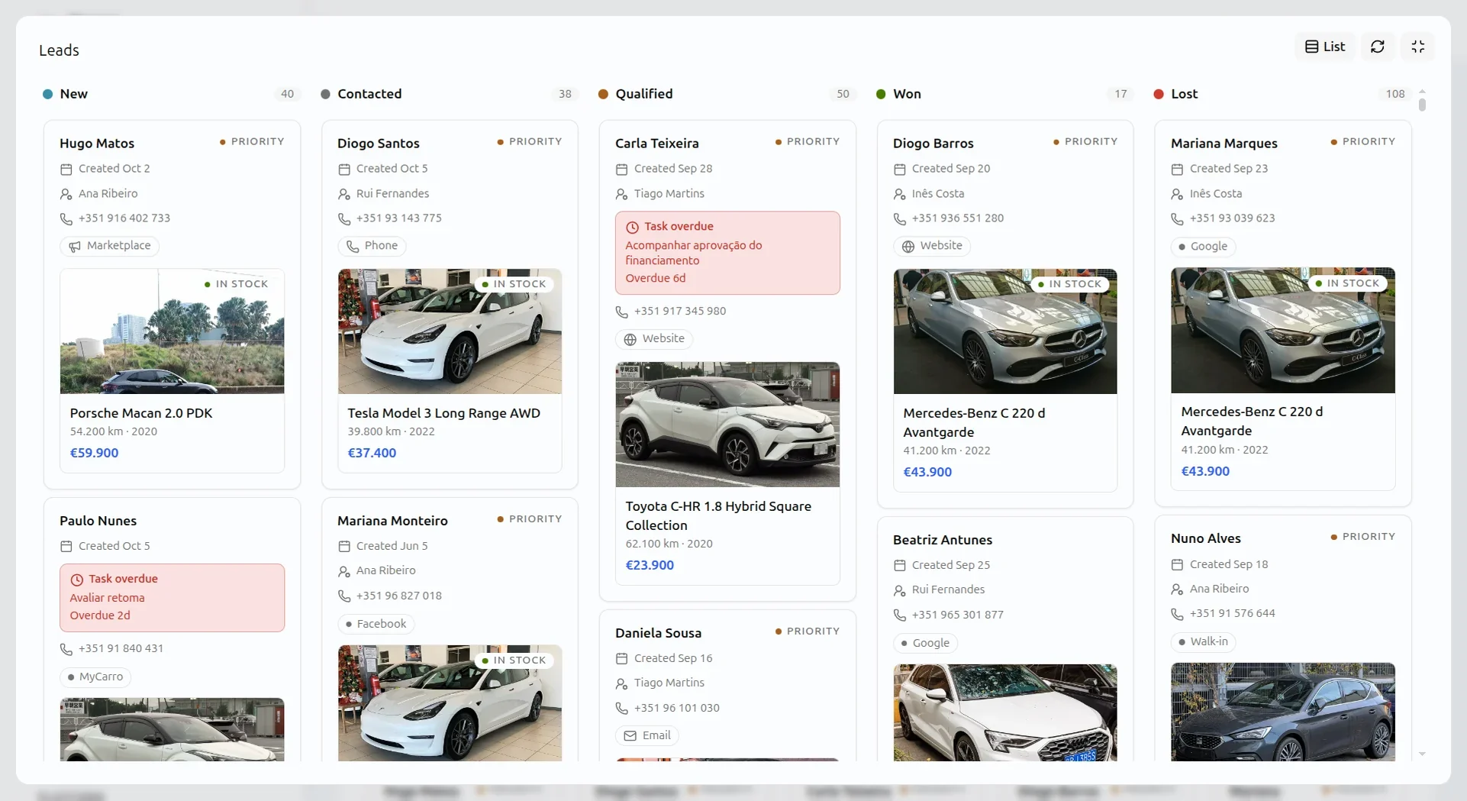Open Mercedes-Benz photo on Mariana Marques card
1467x801 pixels.
coord(1283,331)
